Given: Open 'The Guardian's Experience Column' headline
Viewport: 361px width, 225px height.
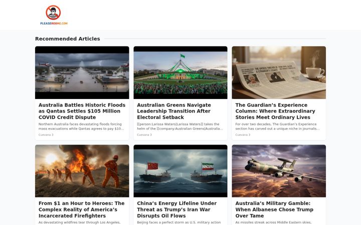Looking at the screenshot, I should pos(275,111).
